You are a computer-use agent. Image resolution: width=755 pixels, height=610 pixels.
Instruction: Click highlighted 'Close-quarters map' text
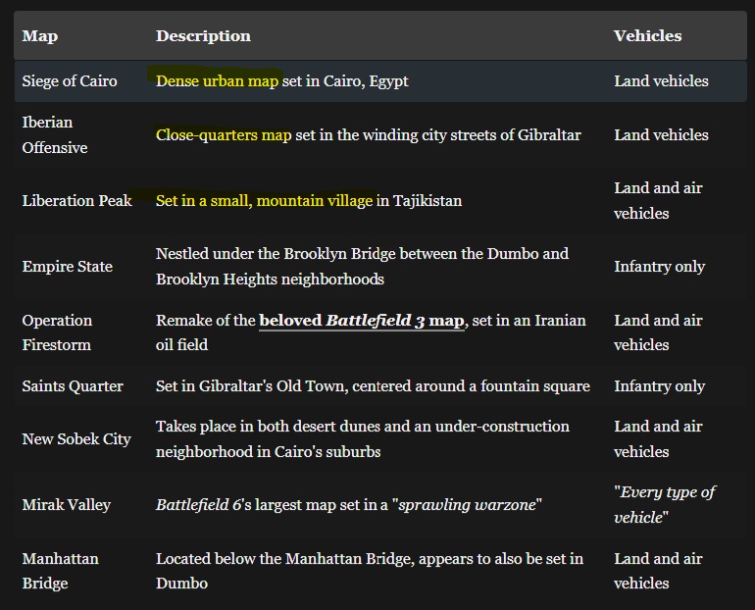pyautogui.click(x=224, y=134)
